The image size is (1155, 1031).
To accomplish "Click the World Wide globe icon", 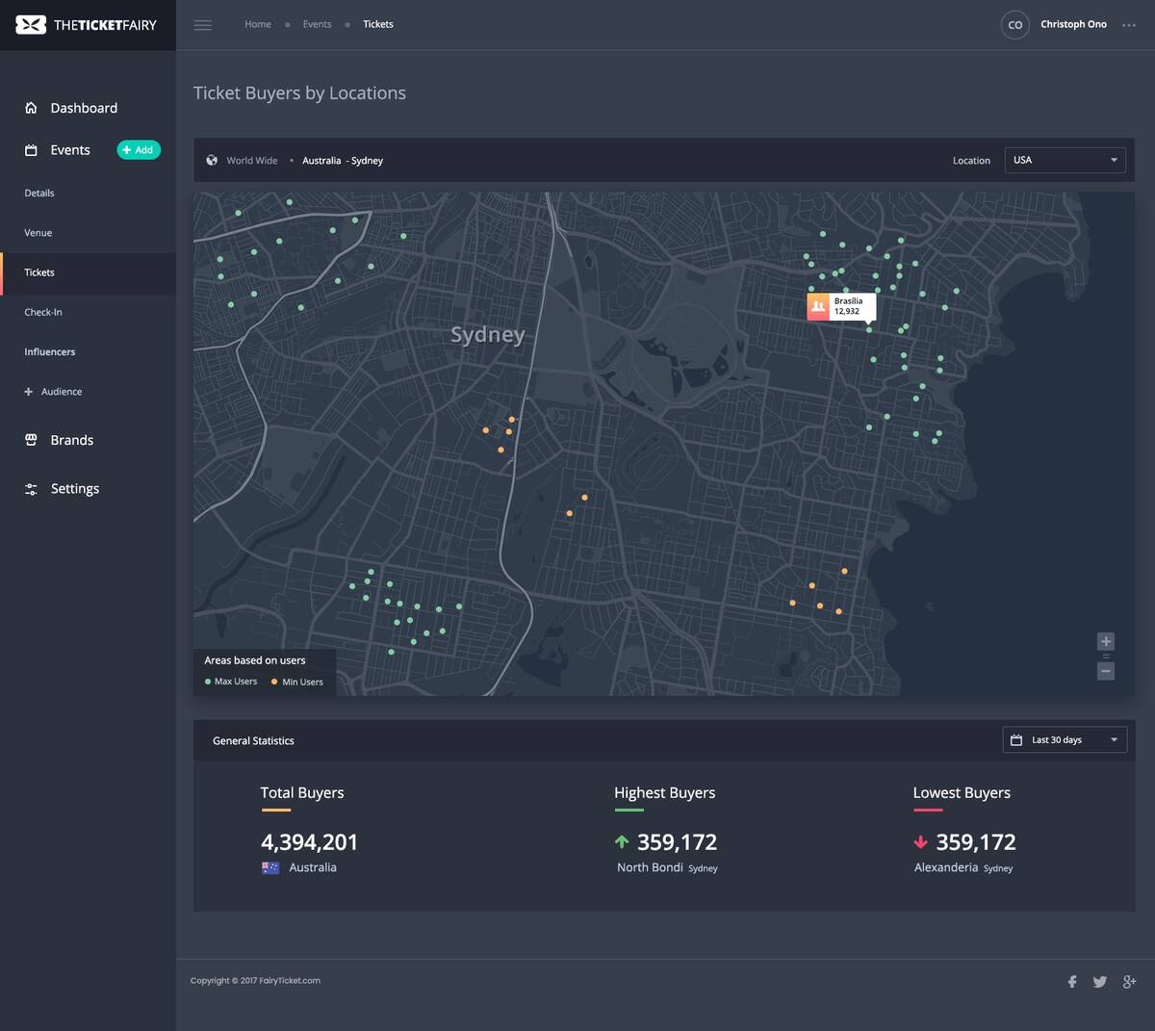I will coord(212,161).
